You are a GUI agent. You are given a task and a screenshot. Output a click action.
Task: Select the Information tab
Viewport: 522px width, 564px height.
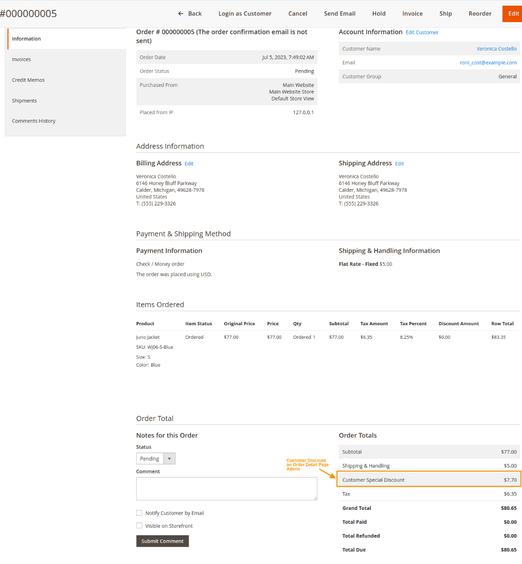point(26,39)
